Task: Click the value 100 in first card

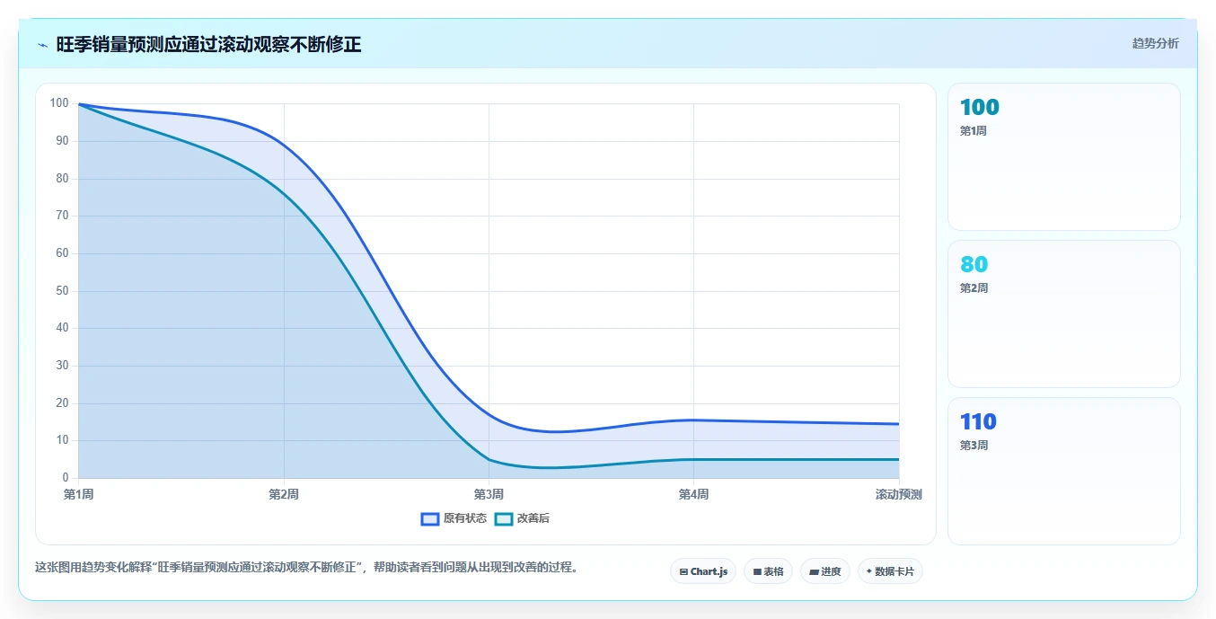Action: pyautogui.click(x=979, y=108)
